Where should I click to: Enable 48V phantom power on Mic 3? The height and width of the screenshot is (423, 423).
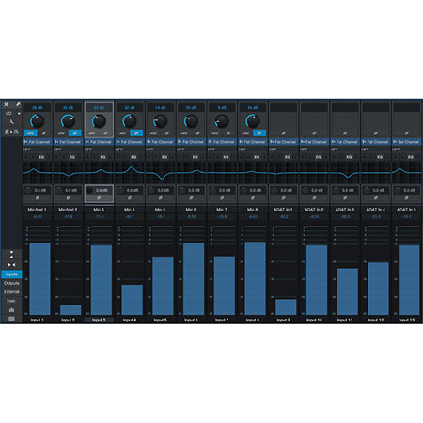coord(92,133)
